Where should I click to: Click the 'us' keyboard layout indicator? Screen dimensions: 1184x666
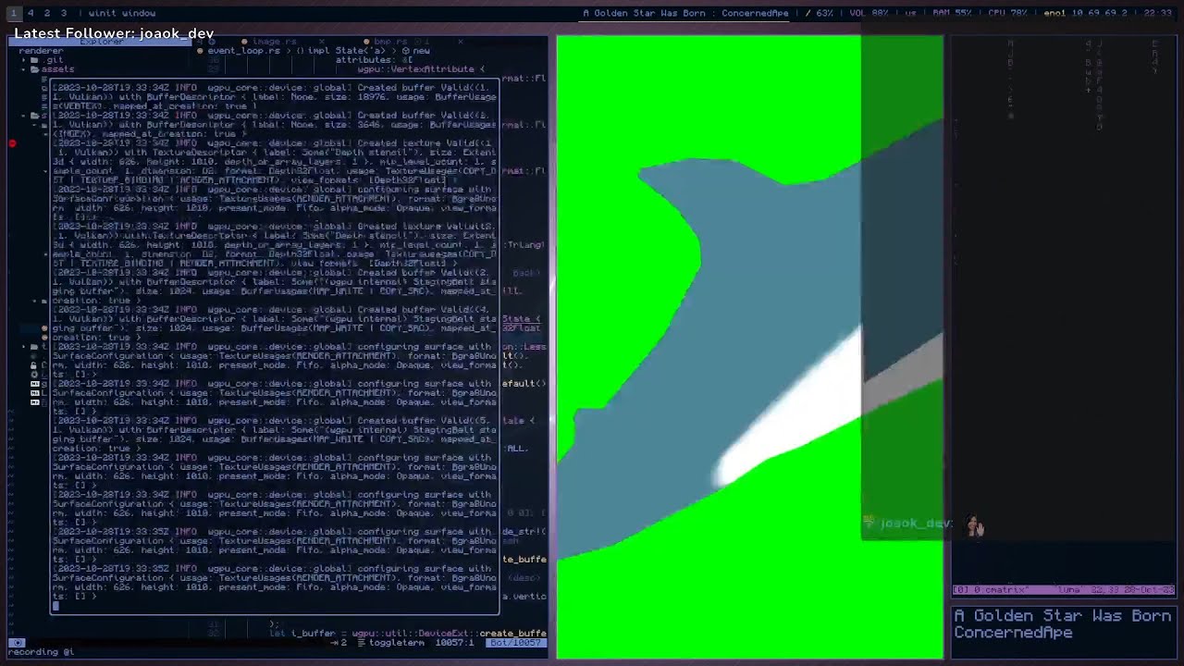tap(910, 13)
